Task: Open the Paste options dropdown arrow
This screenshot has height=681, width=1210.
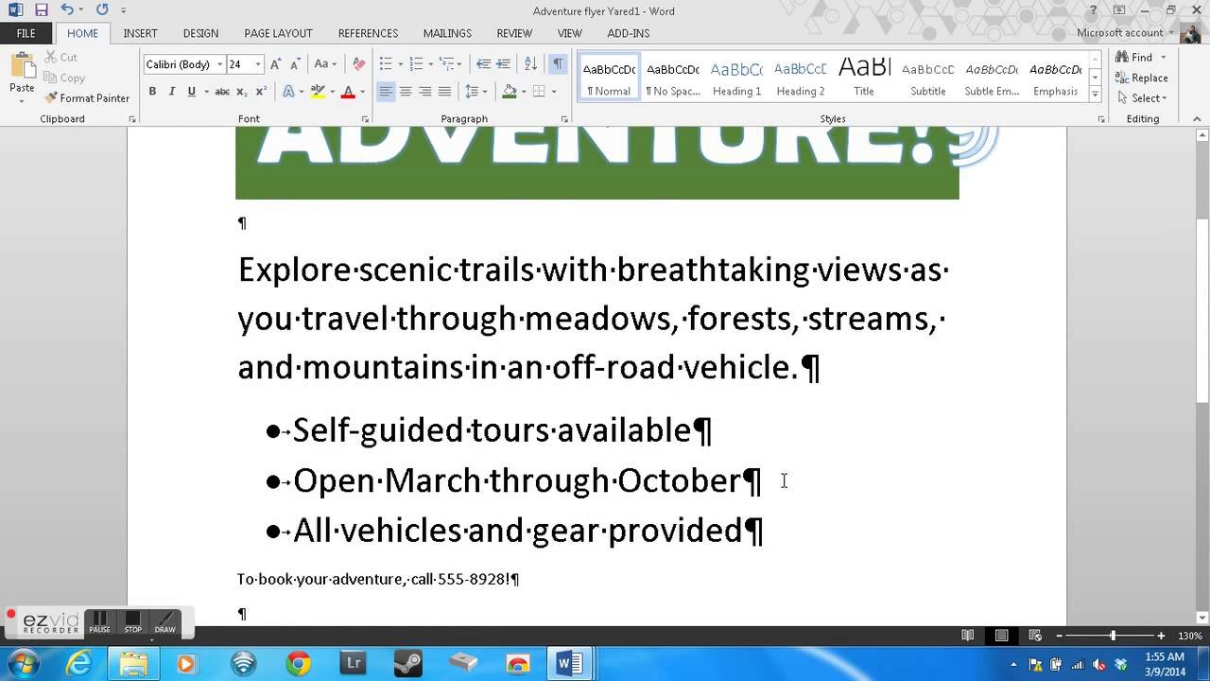Action: (x=22, y=99)
